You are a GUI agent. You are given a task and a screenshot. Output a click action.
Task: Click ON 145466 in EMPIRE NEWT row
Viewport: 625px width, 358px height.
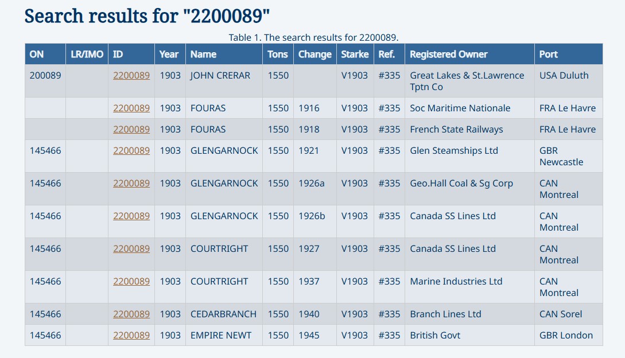(x=45, y=335)
